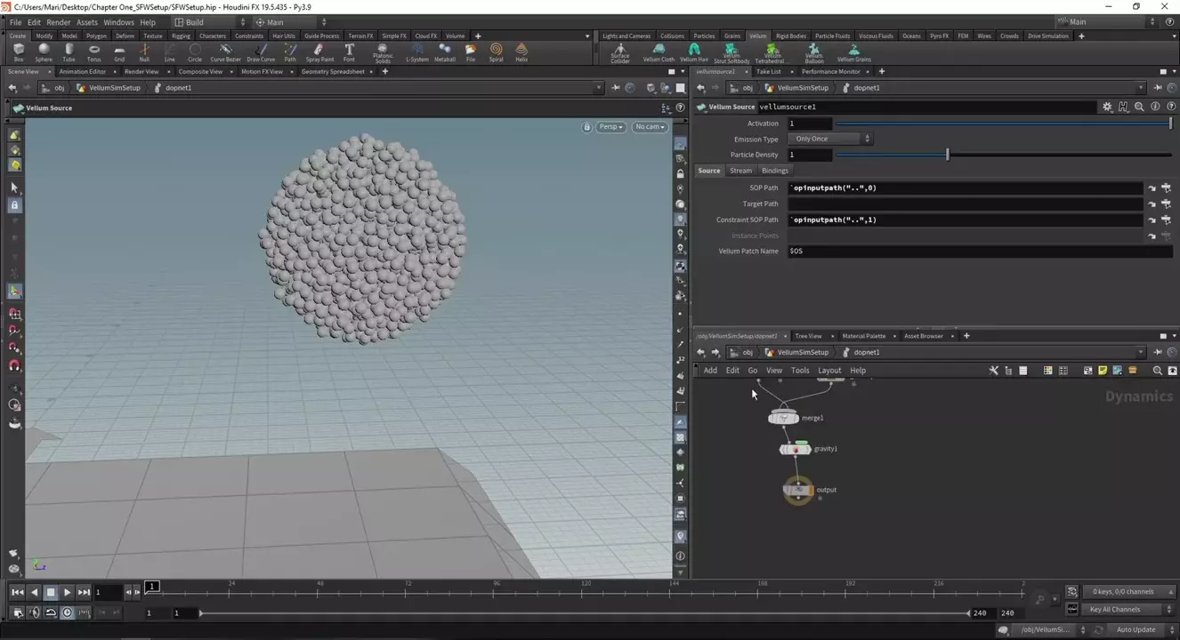
Task: Adjust the Particle Density slider
Action: (x=948, y=155)
